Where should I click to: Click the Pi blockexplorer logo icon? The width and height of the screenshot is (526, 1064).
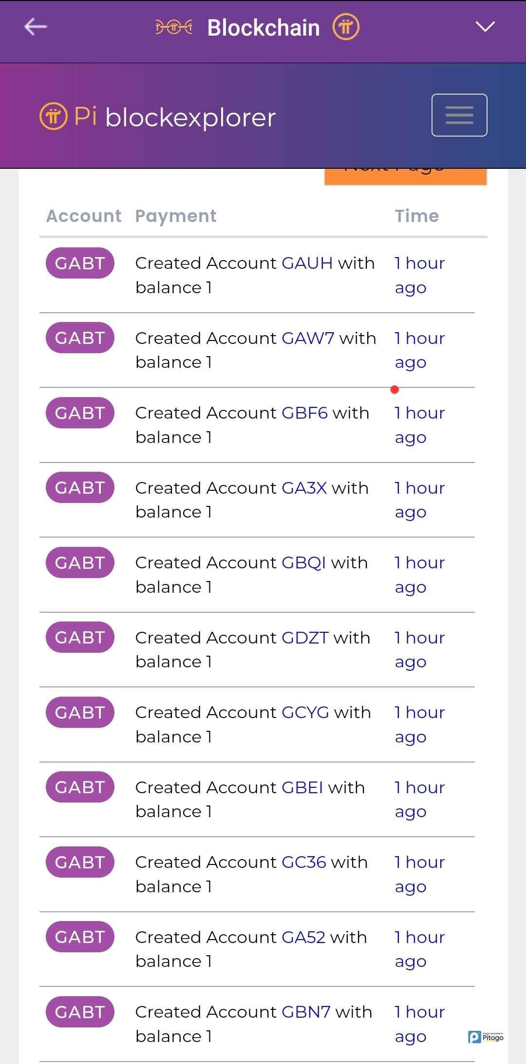click(53, 117)
